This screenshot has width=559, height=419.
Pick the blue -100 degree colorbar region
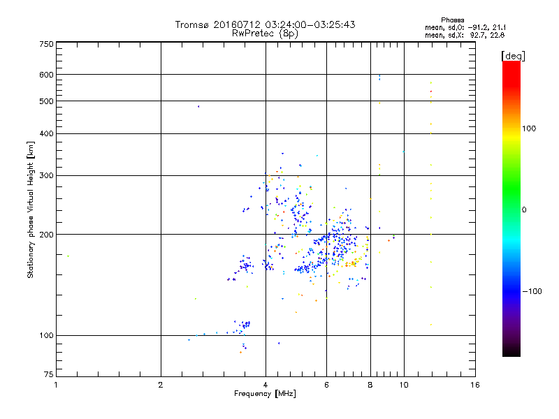coord(511,291)
